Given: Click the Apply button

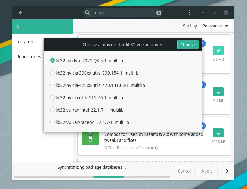Looking at the screenshot, I should 207,171.
